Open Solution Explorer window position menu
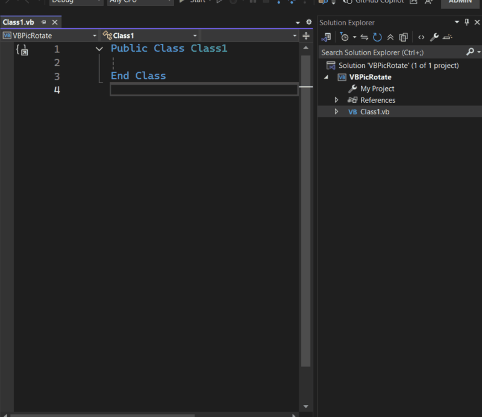 coord(457,22)
